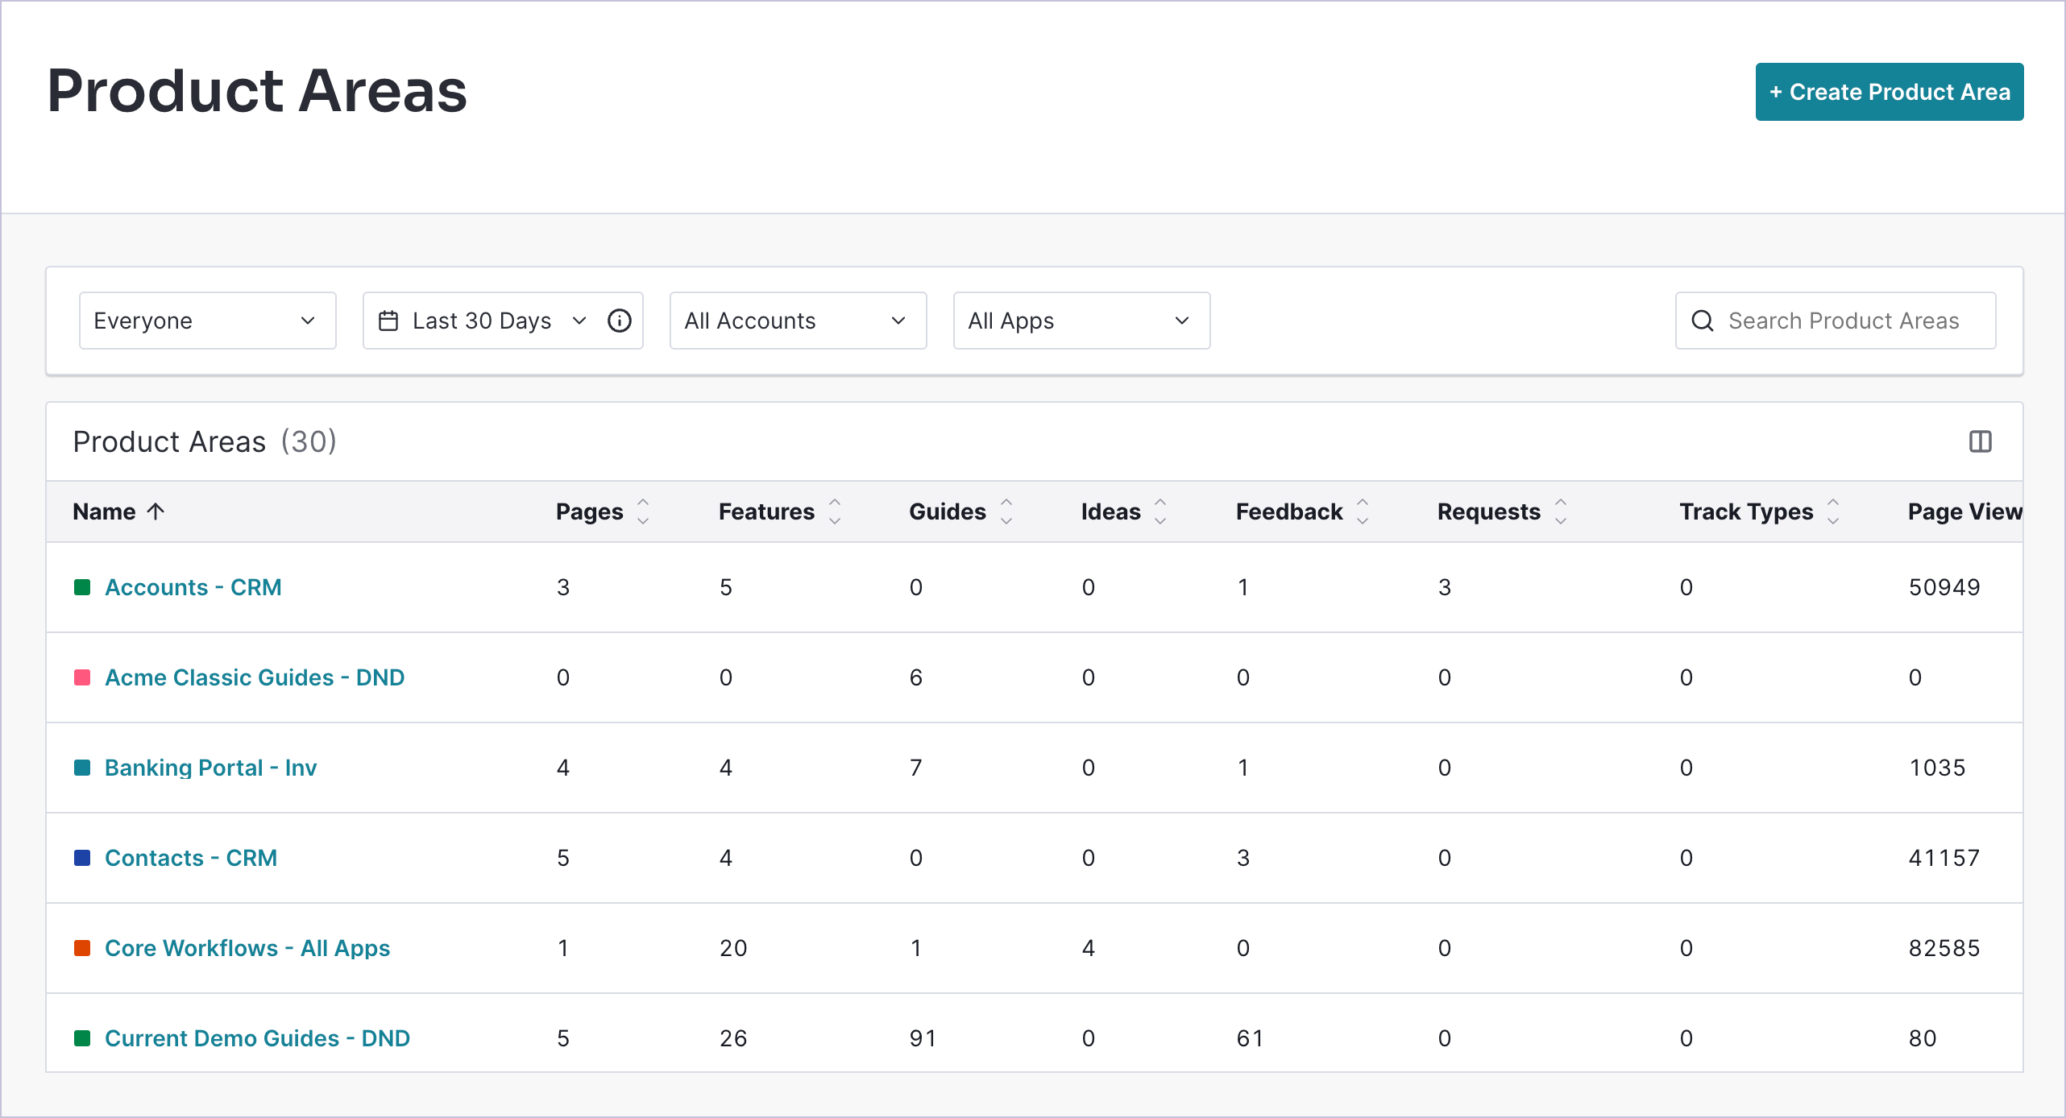Sort by Pages column arrows

tap(643, 511)
